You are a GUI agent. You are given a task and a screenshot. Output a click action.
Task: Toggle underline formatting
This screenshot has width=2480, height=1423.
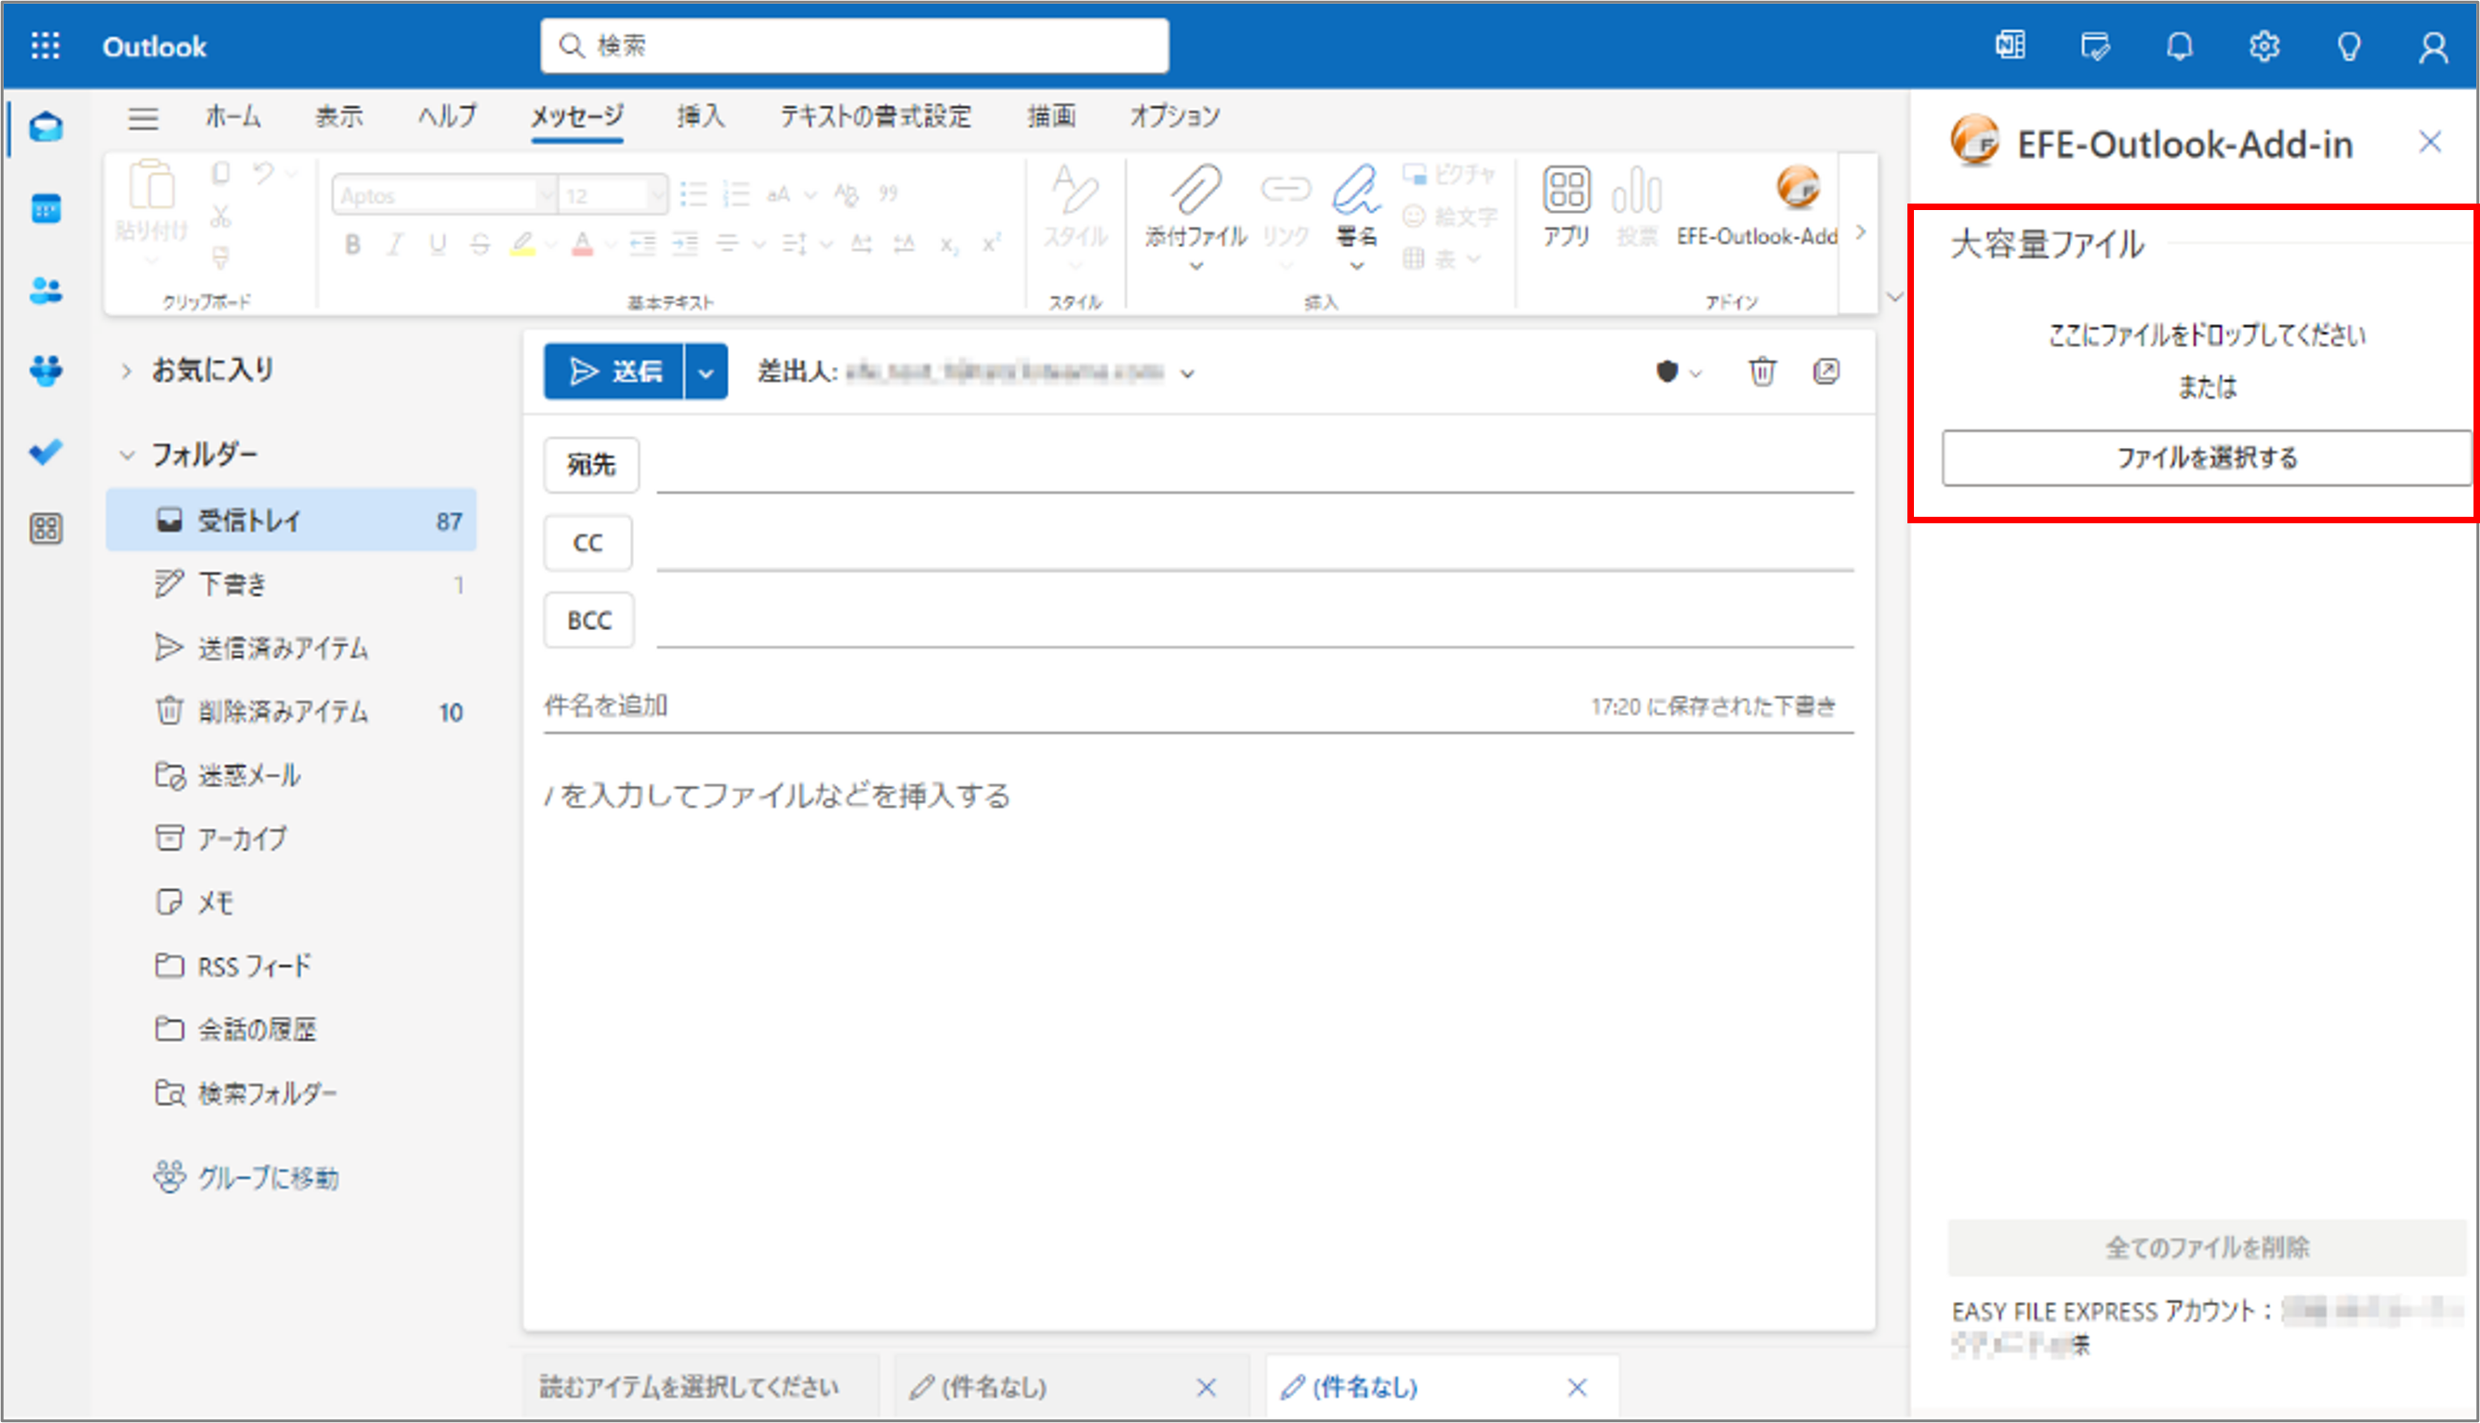[437, 244]
